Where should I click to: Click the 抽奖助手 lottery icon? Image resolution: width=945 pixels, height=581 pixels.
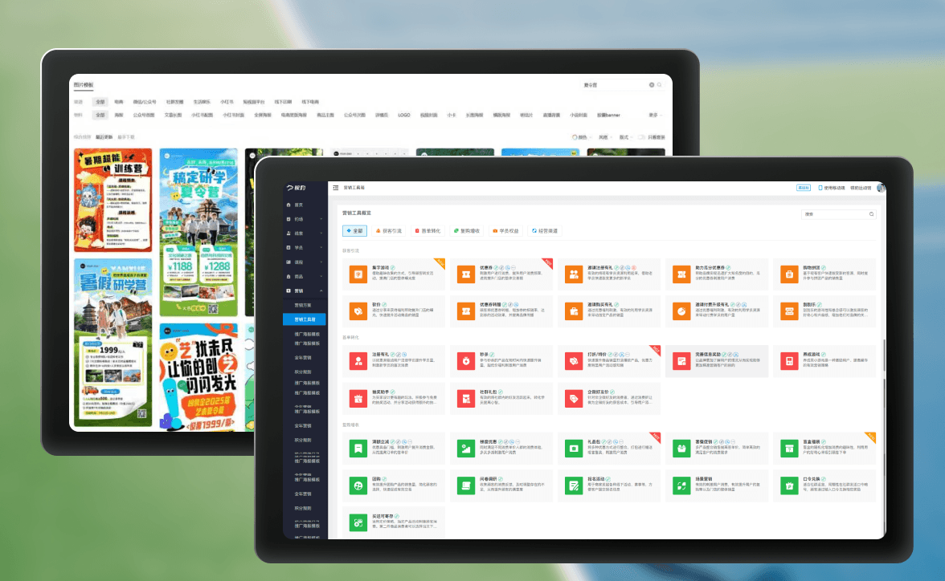[358, 399]
